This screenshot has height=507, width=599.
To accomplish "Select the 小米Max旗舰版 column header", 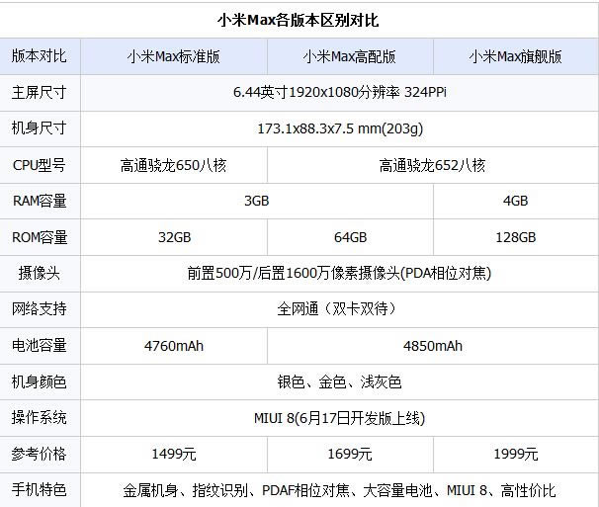I will point(515,56).
